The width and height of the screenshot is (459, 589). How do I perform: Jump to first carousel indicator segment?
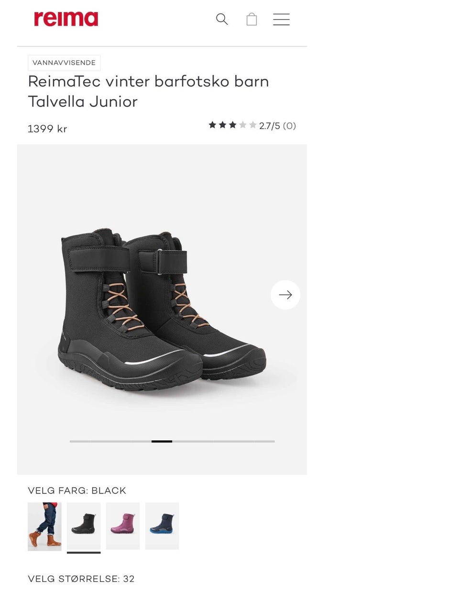tap(80, 441)
